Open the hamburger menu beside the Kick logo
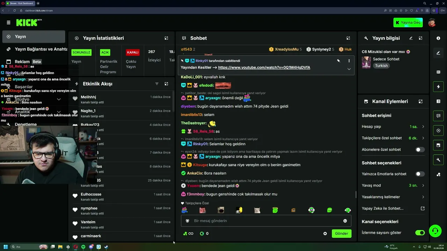Viewport: 447px width, 251px height. 8,22
